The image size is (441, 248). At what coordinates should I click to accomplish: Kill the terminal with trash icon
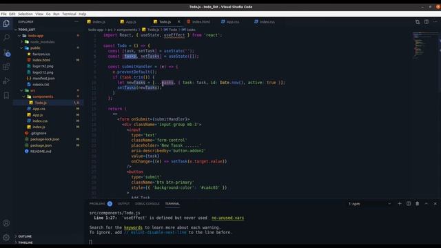click(x=418, y=204)
